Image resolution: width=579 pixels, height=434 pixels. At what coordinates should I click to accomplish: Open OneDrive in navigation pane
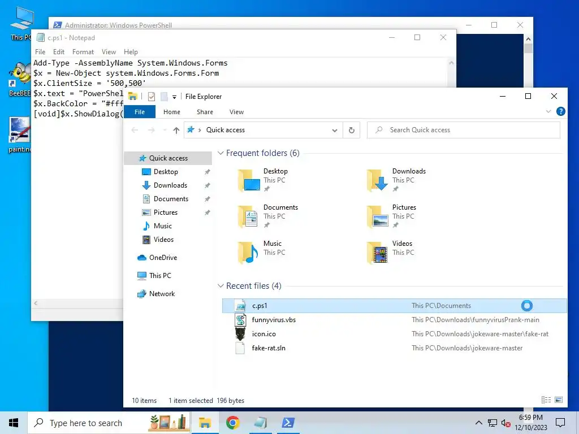tap(163, 258)
